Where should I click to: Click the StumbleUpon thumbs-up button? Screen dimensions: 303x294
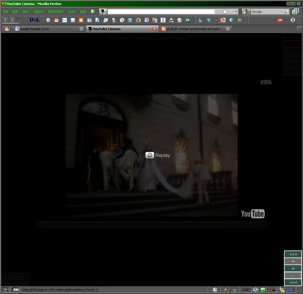coord(200,20)
